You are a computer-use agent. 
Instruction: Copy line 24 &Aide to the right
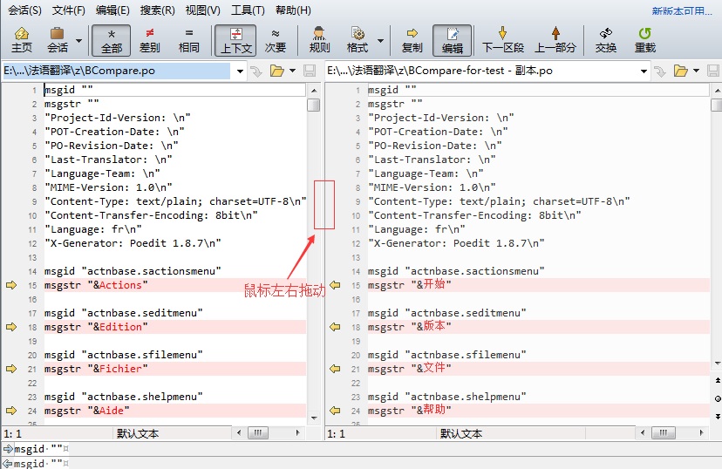pyautogui.click(x=11, y=411)
